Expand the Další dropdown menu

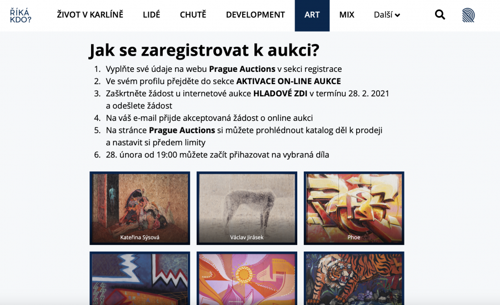(387, 15)
